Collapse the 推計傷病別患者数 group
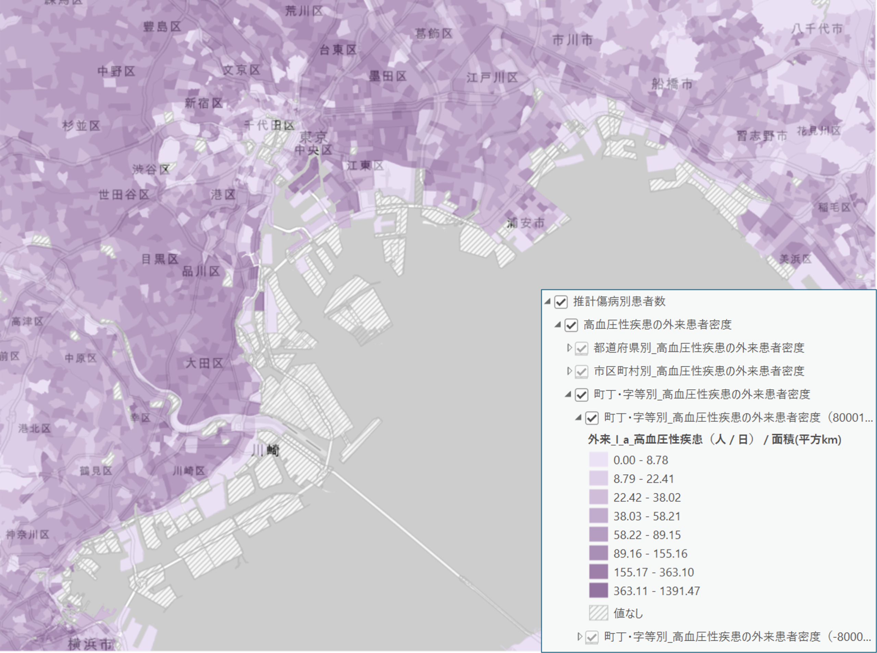 pos(548,302)
